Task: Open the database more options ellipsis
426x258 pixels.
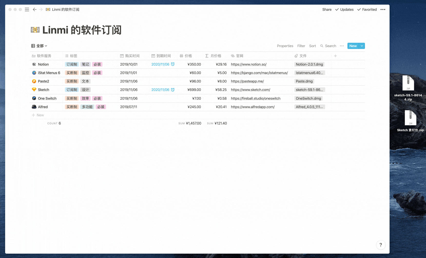Action: [x=342, y=46]
